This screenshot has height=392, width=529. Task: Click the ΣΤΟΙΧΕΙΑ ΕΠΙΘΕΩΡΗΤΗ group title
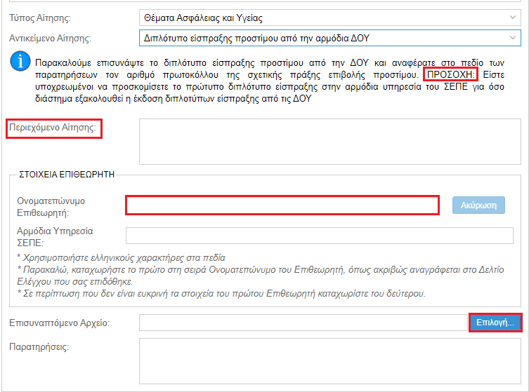coord(67,175)
